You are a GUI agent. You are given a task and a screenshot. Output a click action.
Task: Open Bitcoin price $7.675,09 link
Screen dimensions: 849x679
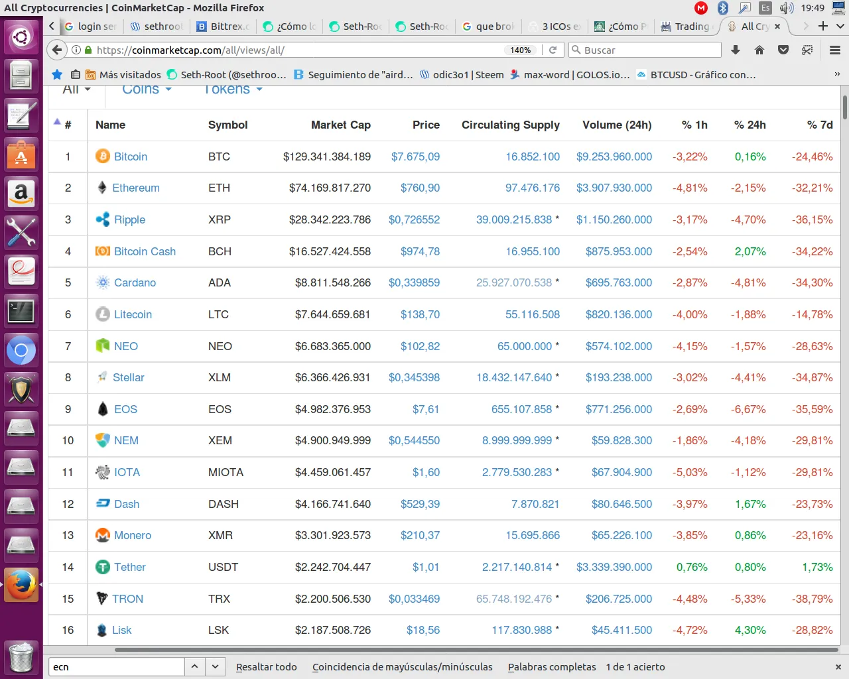click(415, 156)
